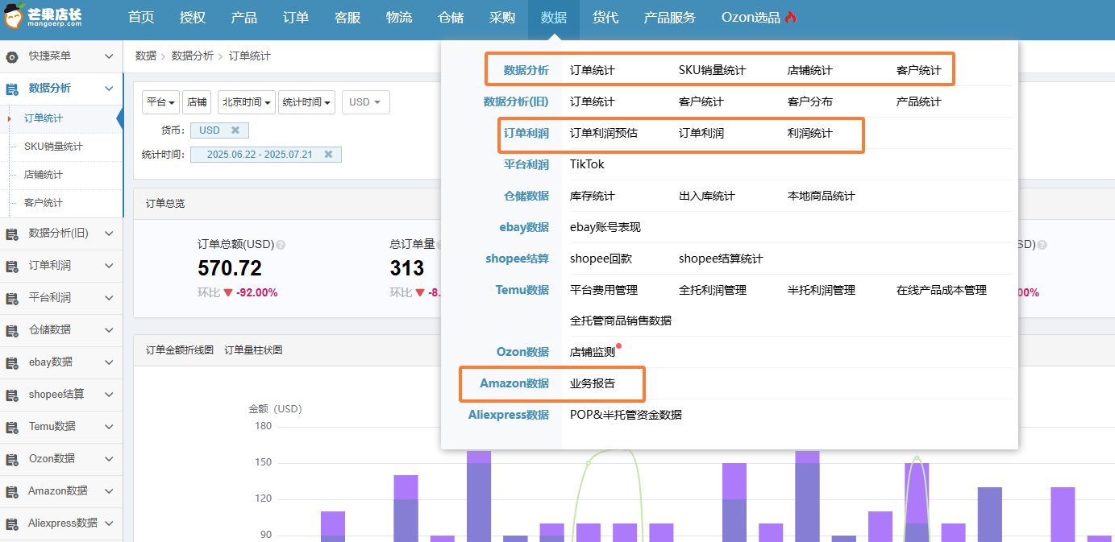Open the 平台 filter dropdown
1115x542 pixels.
click(161, 102)
